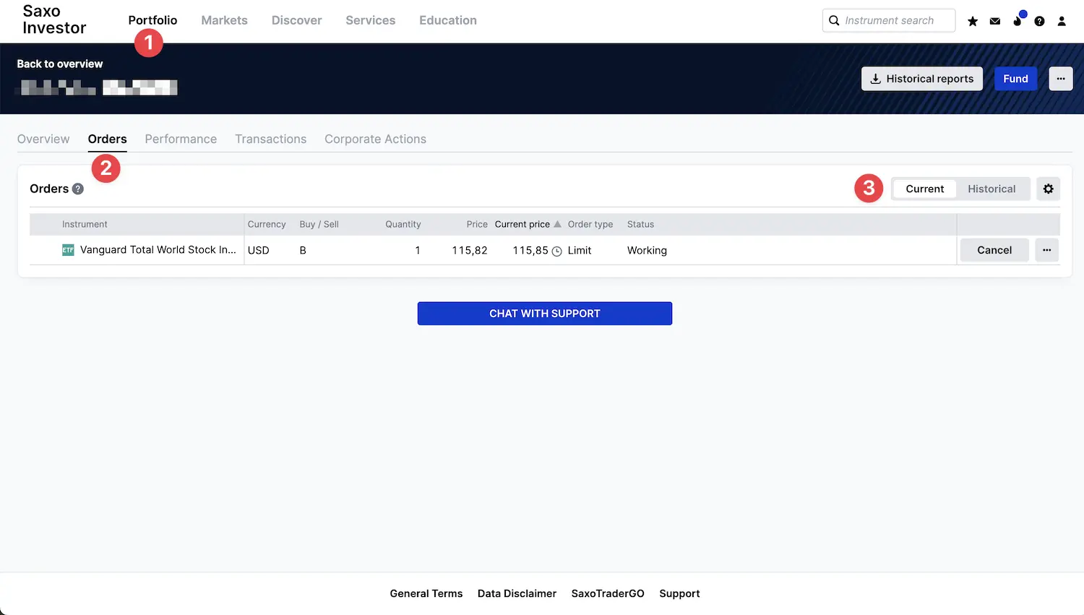Viewport: 1084px width, 615px height.
Task: Click the Orders help question mark icon
Action: coord(78,189)
